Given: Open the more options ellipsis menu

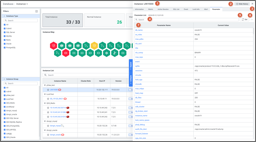Looking at the screenshot, I should coord(252,20).
